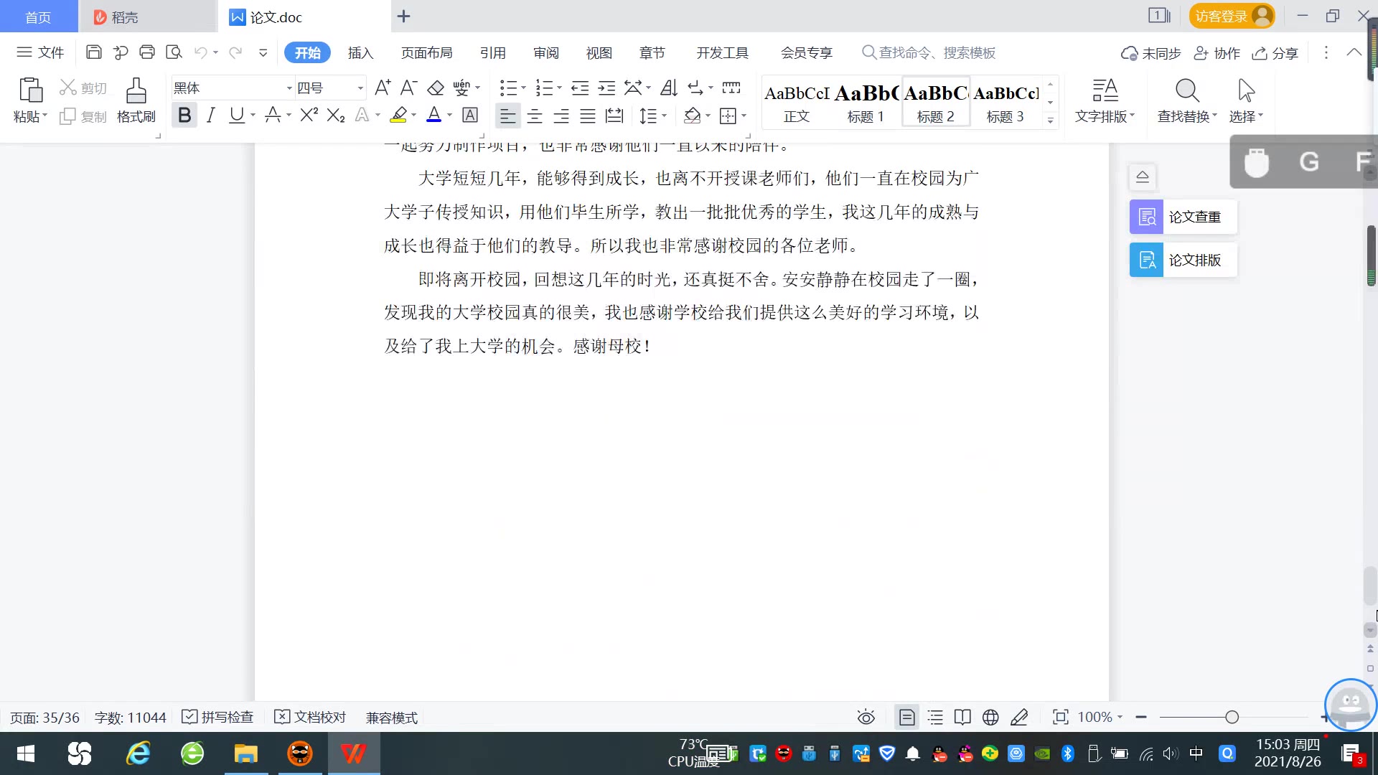Switch to outline view icon
The width and height of the screenshot is (1378, 775).
(935, 718)
